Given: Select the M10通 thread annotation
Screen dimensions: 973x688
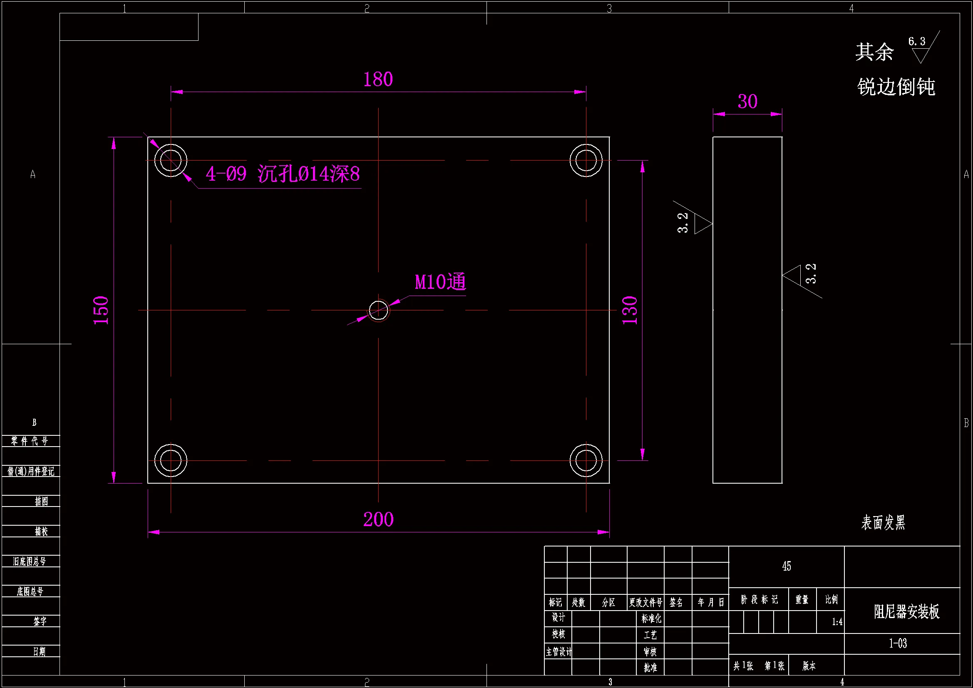Looking at the screenshot, I should 440,282.
